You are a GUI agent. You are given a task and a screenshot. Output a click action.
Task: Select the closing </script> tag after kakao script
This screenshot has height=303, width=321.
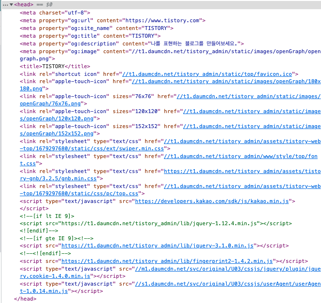point(34,208)
